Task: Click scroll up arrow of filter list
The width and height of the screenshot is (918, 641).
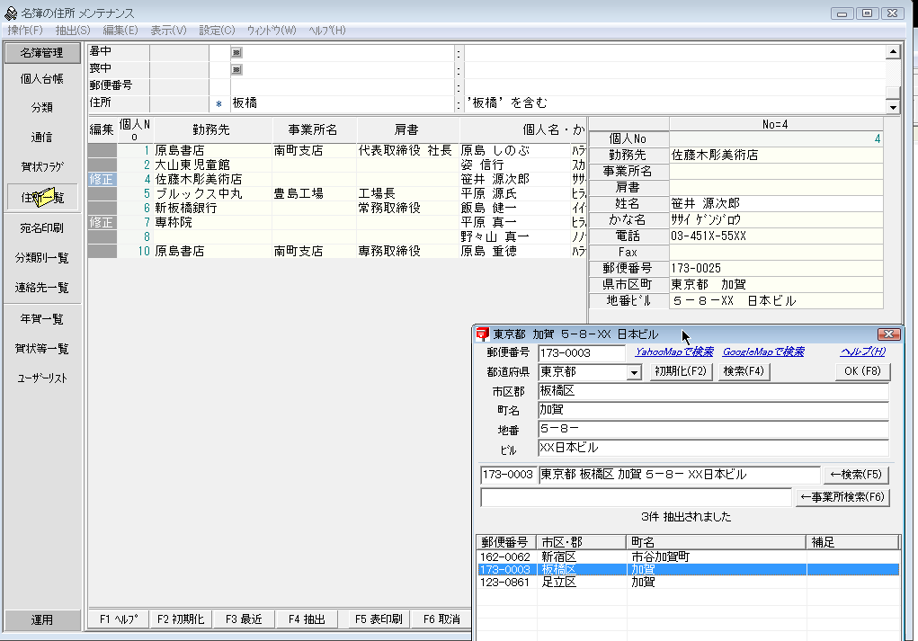Action: 893,52
